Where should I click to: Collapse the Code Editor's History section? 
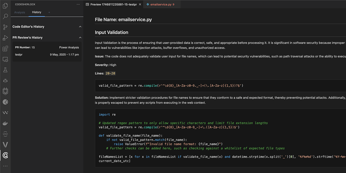[x=80, y=27]
